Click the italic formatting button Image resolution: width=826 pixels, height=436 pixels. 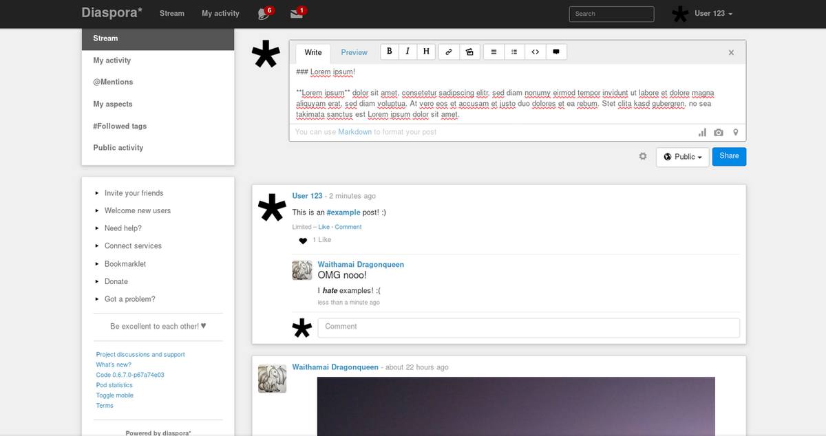tap(407, 52)
